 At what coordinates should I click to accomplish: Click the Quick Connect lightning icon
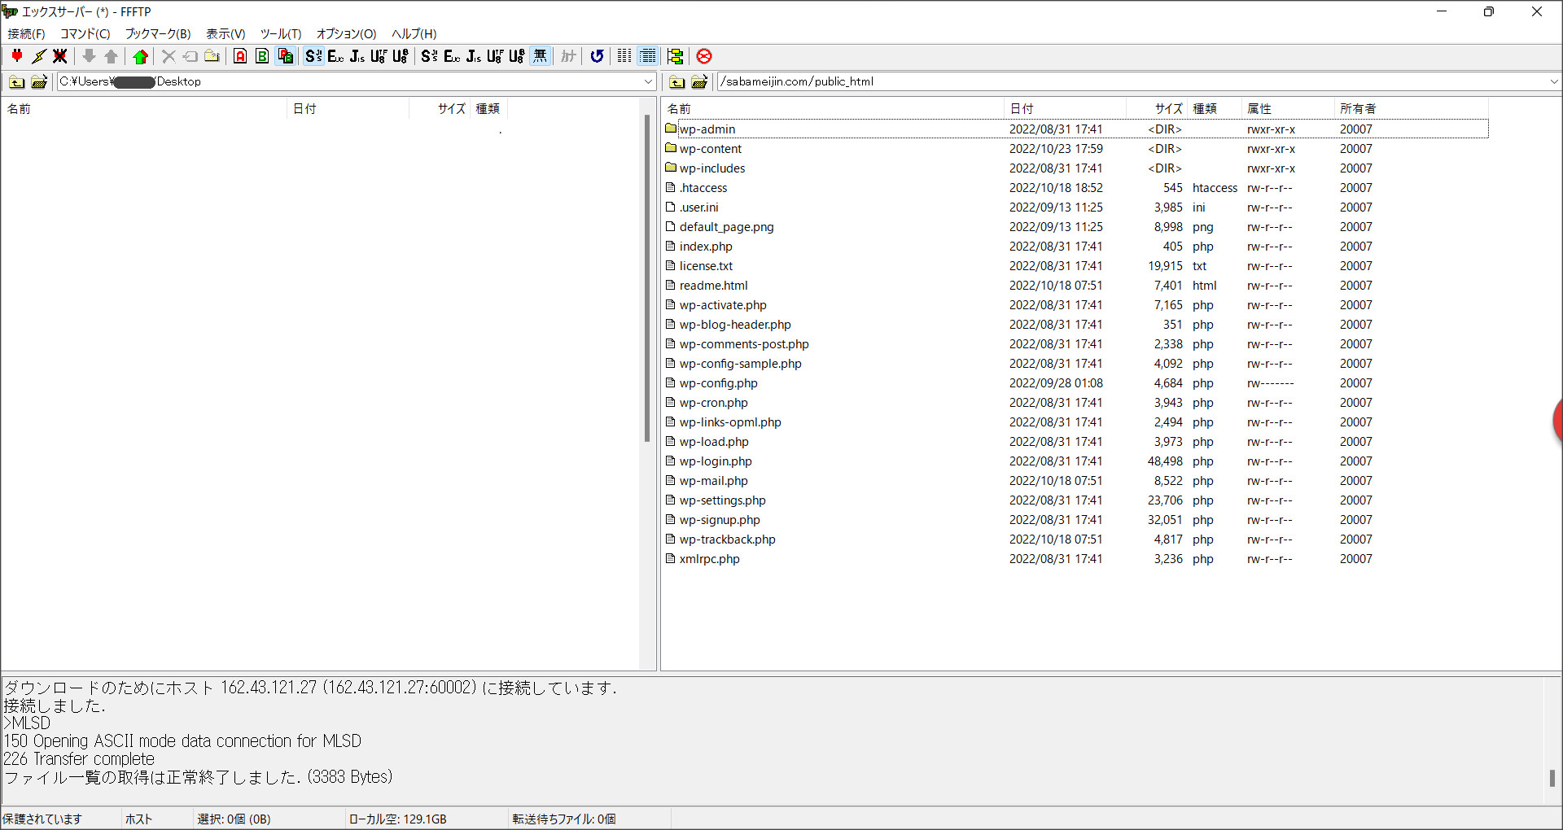click(x=38, y=56)
